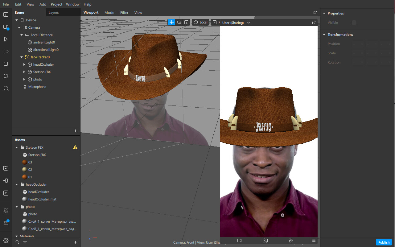Click the rotate device preview icon

[x=290, y=241]
